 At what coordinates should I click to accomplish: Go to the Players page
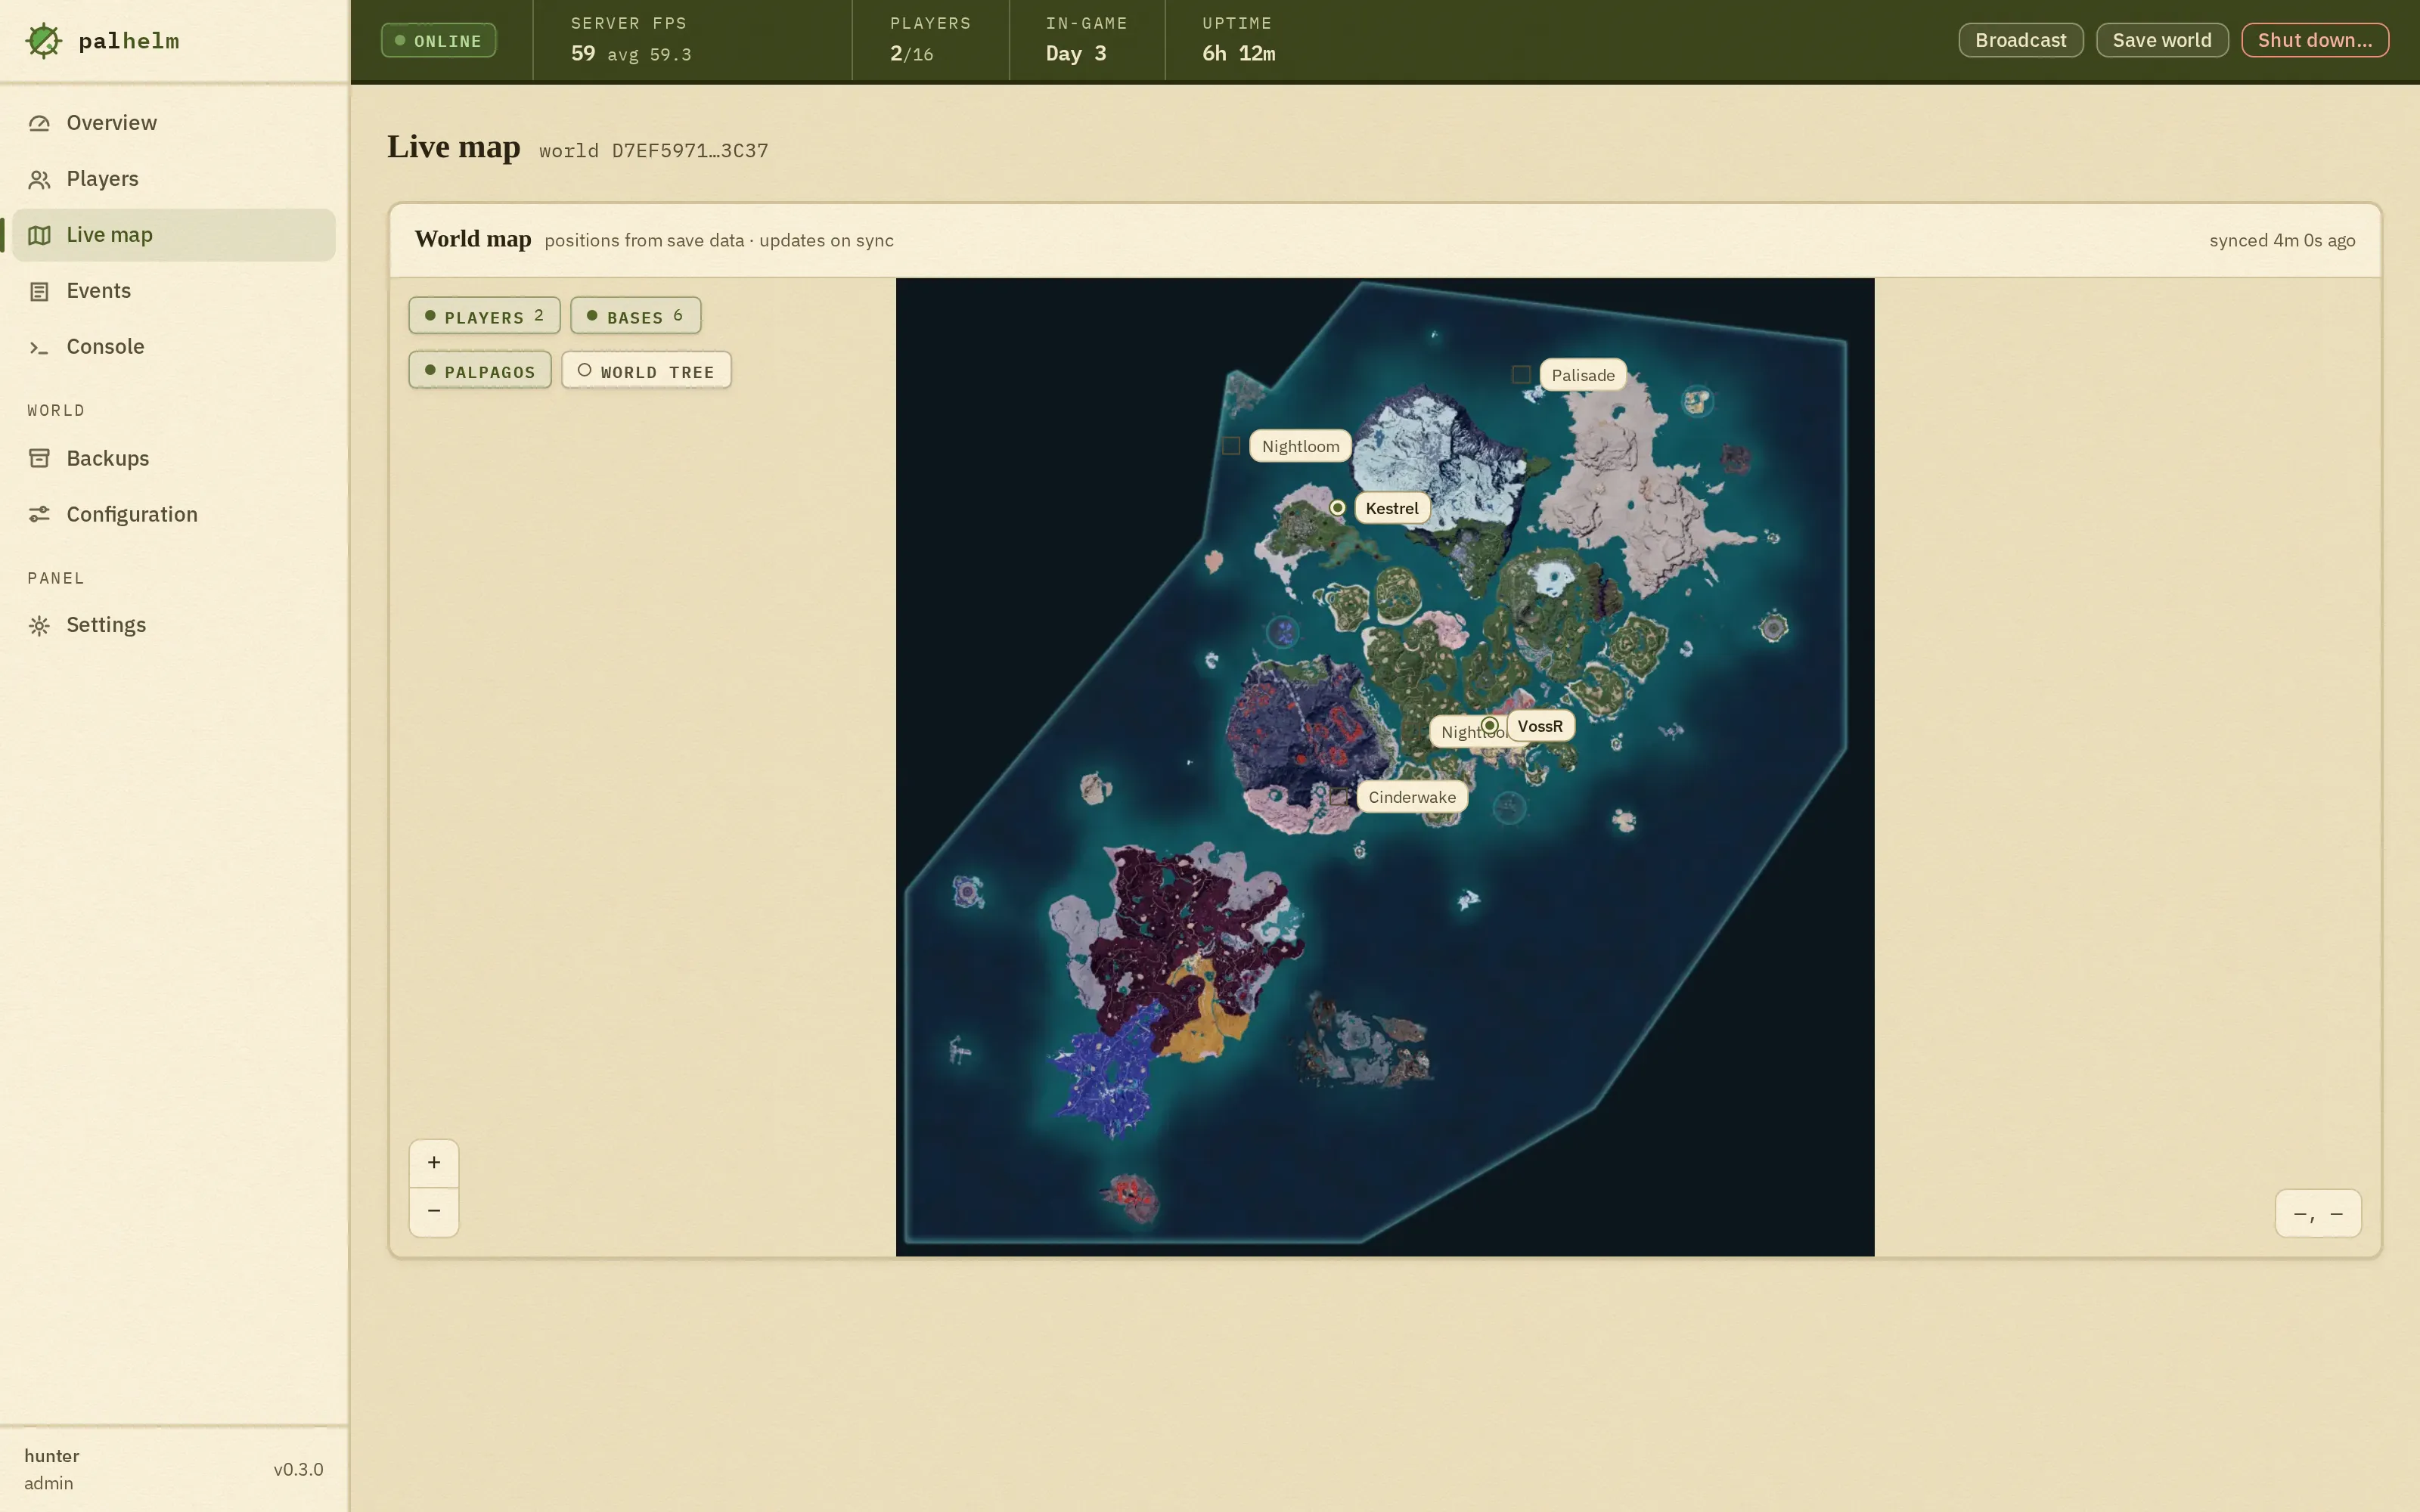[174, 179]
